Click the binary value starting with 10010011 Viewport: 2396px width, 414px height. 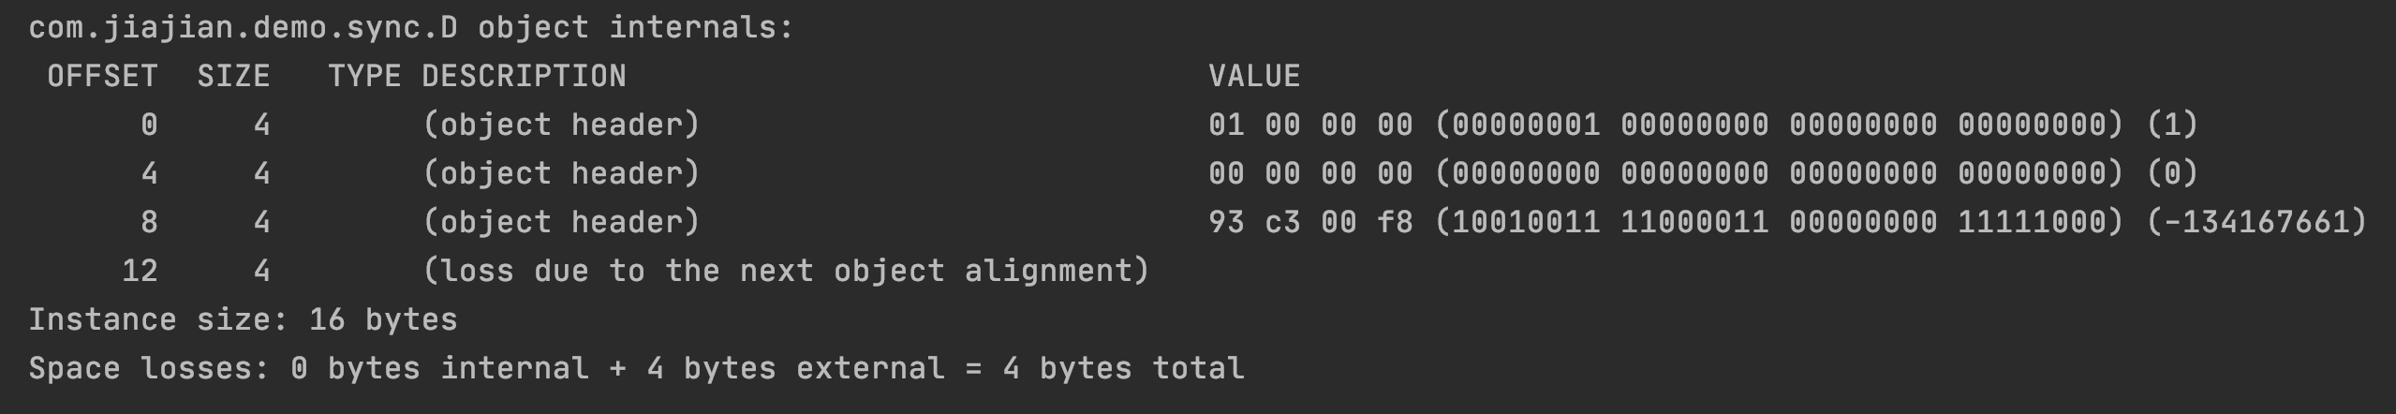click(1779, 223)
